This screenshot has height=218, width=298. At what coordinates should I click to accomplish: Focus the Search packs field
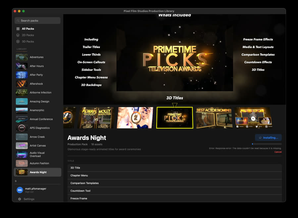[37, 21]
